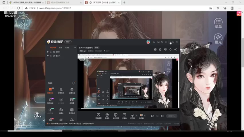Click the skin (shirt) icon in 直播伴侣 title bar
The width and height of the screenshot is (244, 137).
tap(162, 42)
